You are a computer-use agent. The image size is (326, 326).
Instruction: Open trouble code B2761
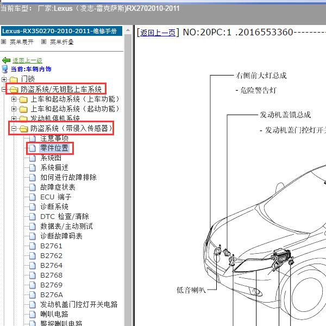[x=52, y=246]
